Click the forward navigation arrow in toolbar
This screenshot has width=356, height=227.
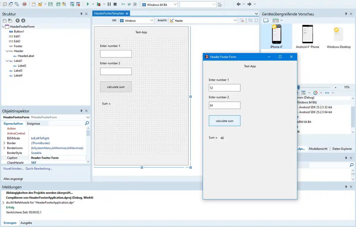[x=249, y=4]
